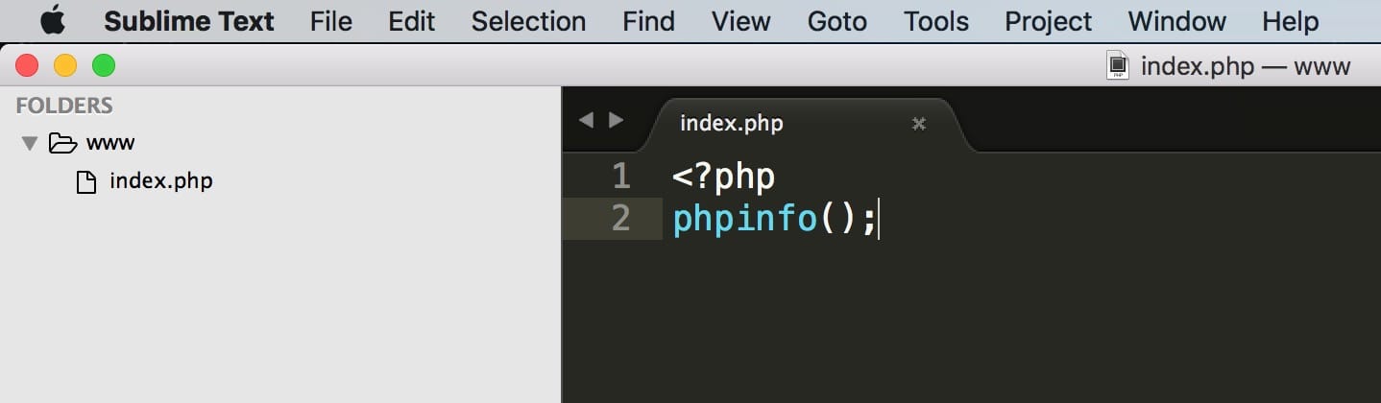Select index.php in the sidebar

(x=161, y=181)
